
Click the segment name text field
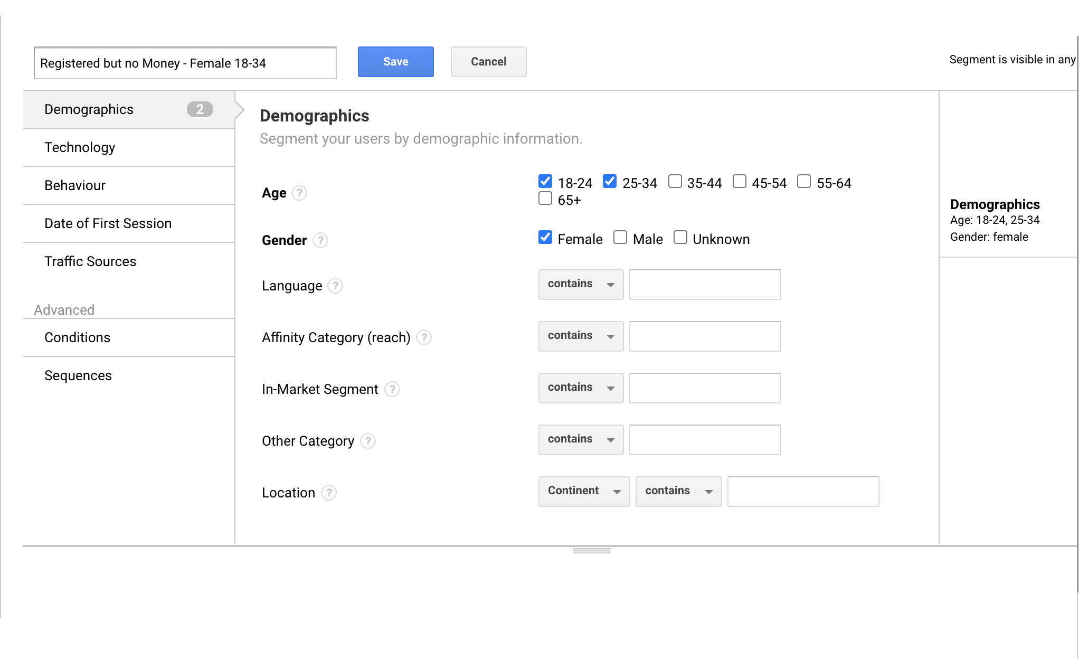click(185, 63)
